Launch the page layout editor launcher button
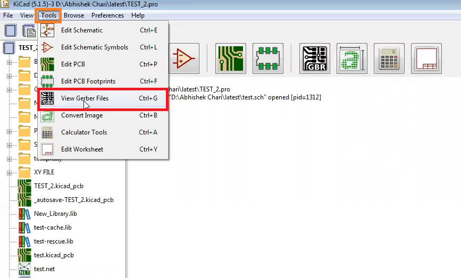The height and width of the screenshot is (278, 461). 426,58
